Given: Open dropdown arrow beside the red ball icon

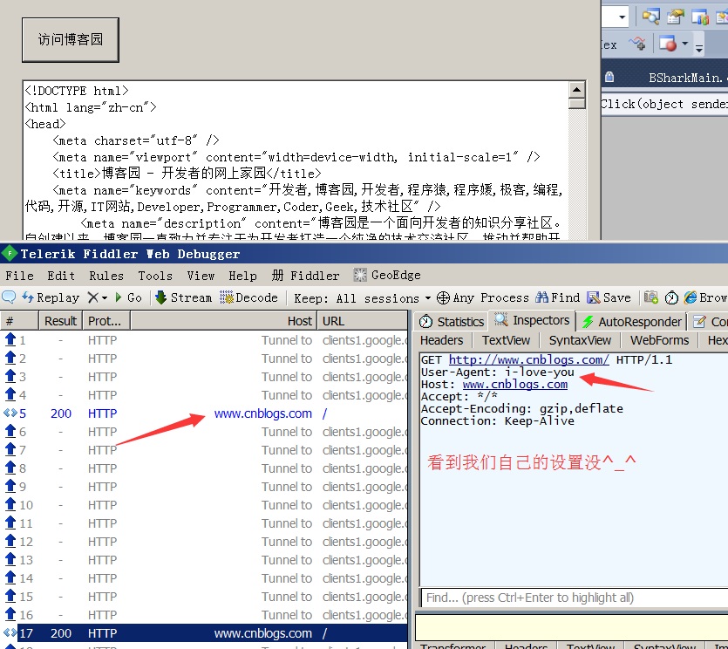Looking at the screenshot, I should (x=684, y=44).
